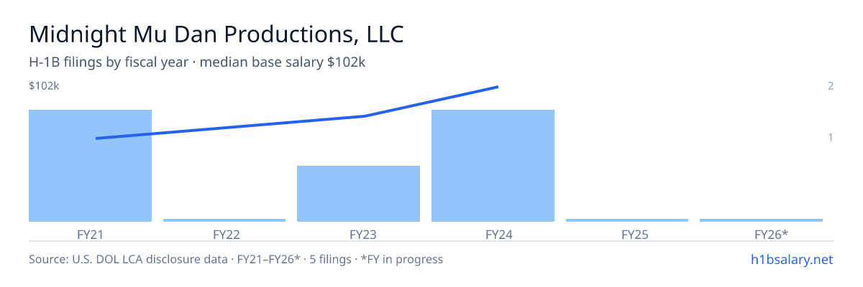The image size is (863, 287).
Task: Click the FY23 filings bar
Action: 358,194
